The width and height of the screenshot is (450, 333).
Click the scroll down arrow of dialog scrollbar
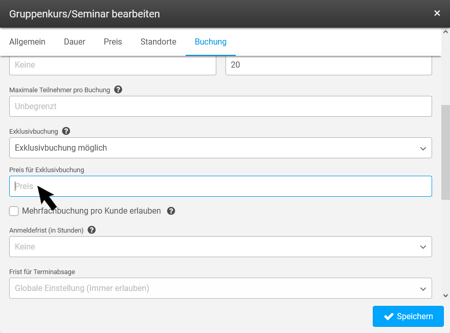[445, 296]
